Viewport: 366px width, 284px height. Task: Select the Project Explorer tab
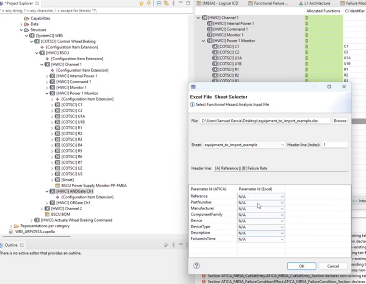point(19,3)
